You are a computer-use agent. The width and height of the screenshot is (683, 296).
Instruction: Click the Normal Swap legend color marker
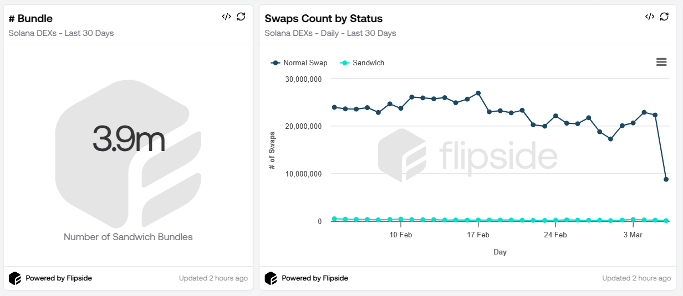(x=276, y=63)
